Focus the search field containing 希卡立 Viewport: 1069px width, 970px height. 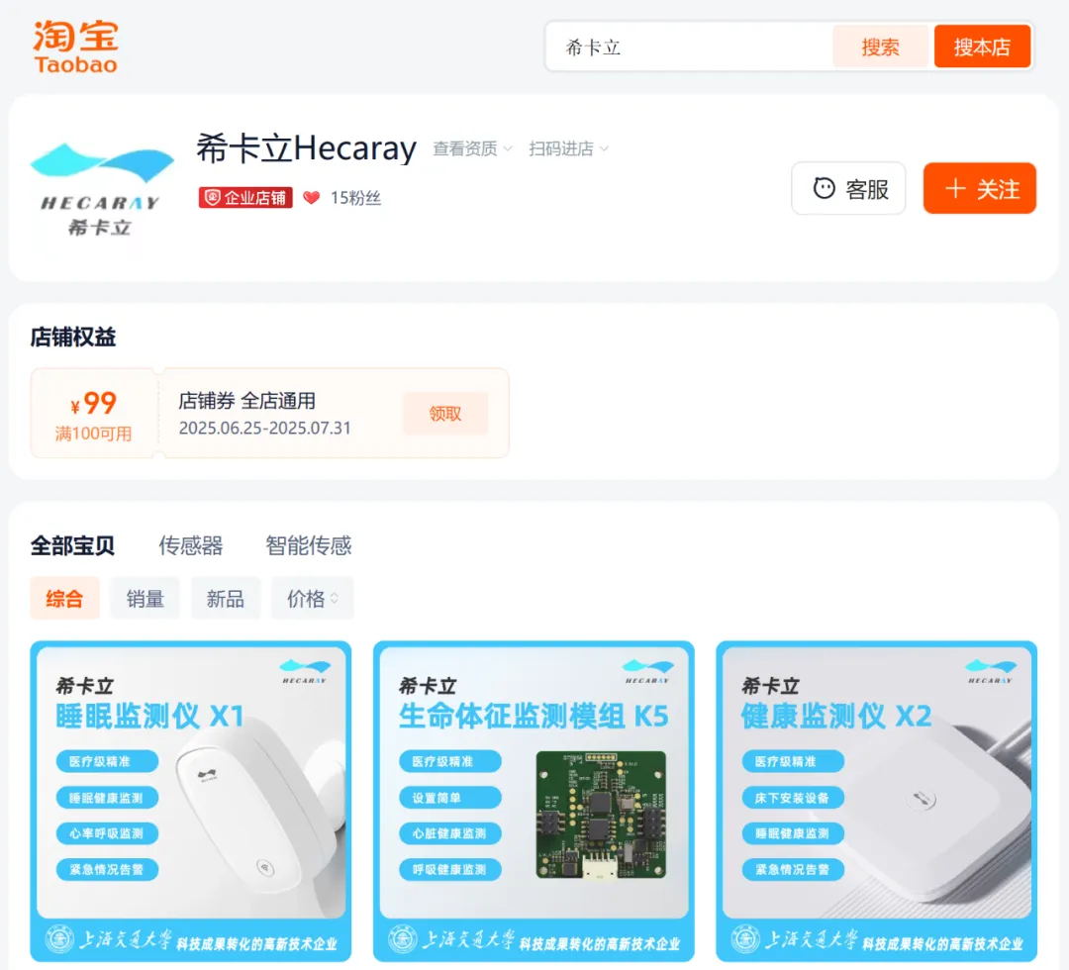(689, 47)
